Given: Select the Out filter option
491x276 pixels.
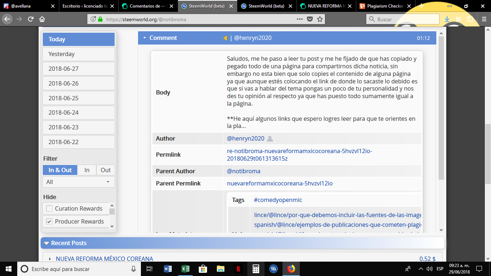Looking at the screenshot, I should 106,170.
